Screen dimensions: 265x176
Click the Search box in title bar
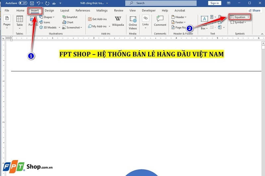click(x=161, y=3)
